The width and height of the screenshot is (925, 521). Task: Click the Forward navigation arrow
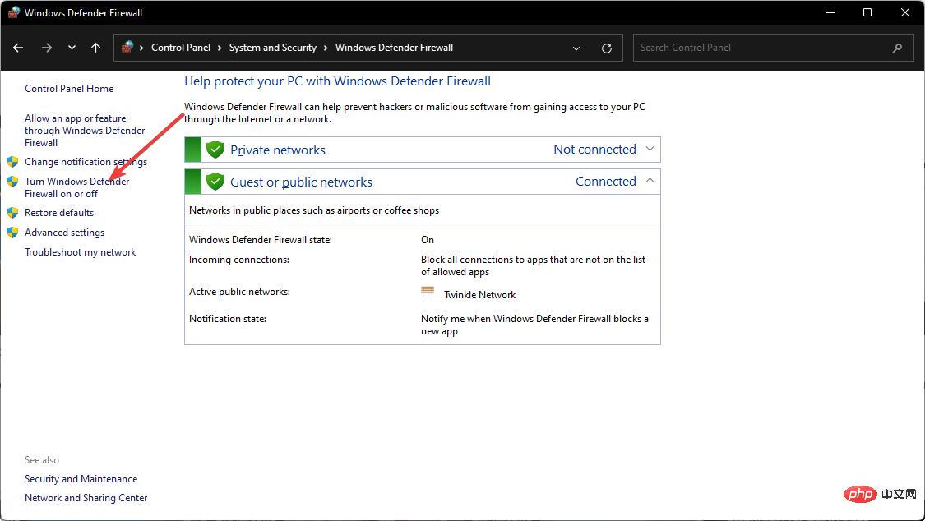[x=47, y=48]
